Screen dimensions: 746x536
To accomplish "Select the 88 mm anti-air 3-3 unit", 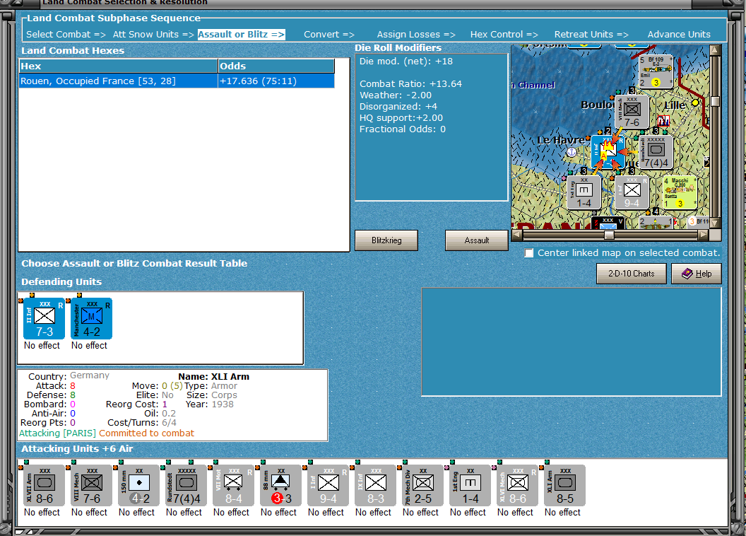I will click(x=280, y=484).
